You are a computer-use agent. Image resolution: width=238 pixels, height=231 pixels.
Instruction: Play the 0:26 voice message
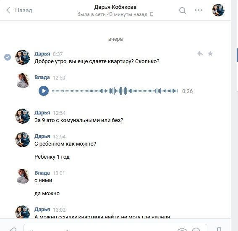(44, 91)
